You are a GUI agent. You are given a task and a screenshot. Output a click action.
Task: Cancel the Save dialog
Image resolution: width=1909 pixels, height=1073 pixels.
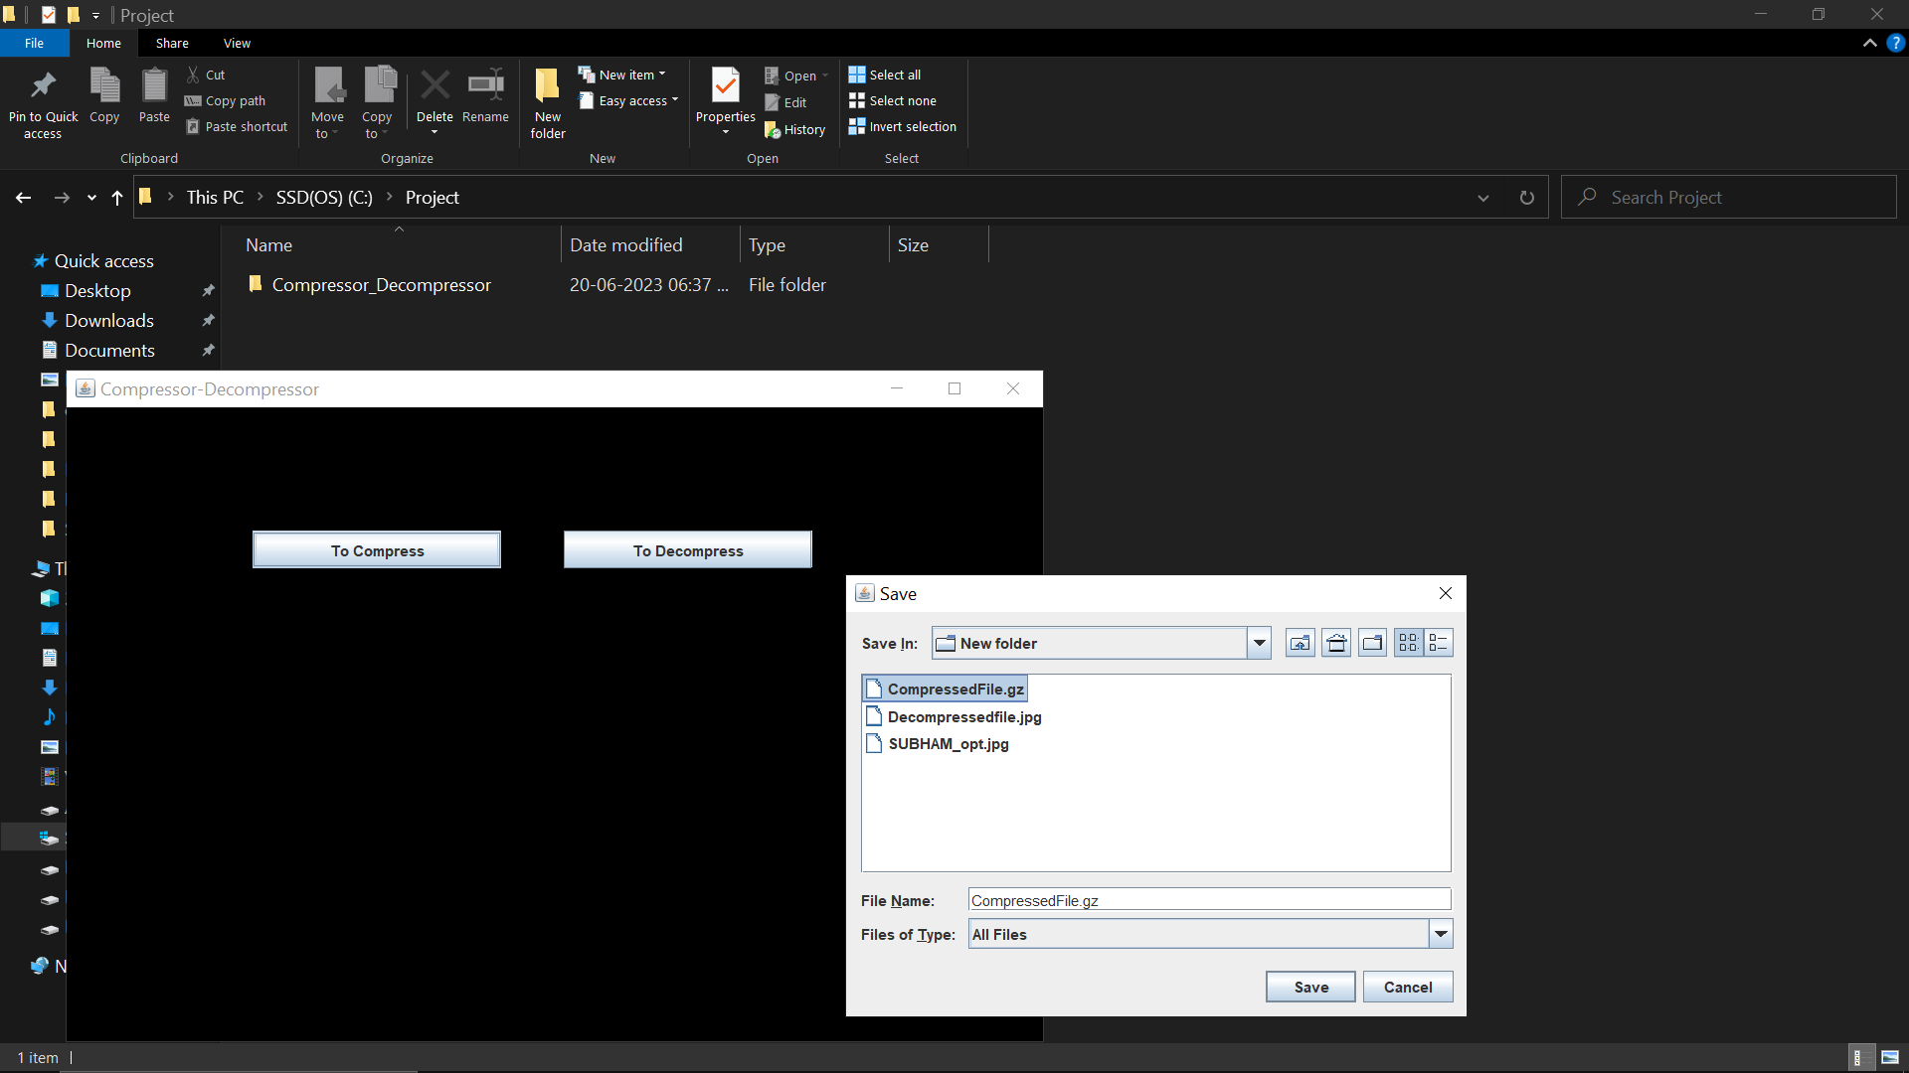tap(1407, 987)
